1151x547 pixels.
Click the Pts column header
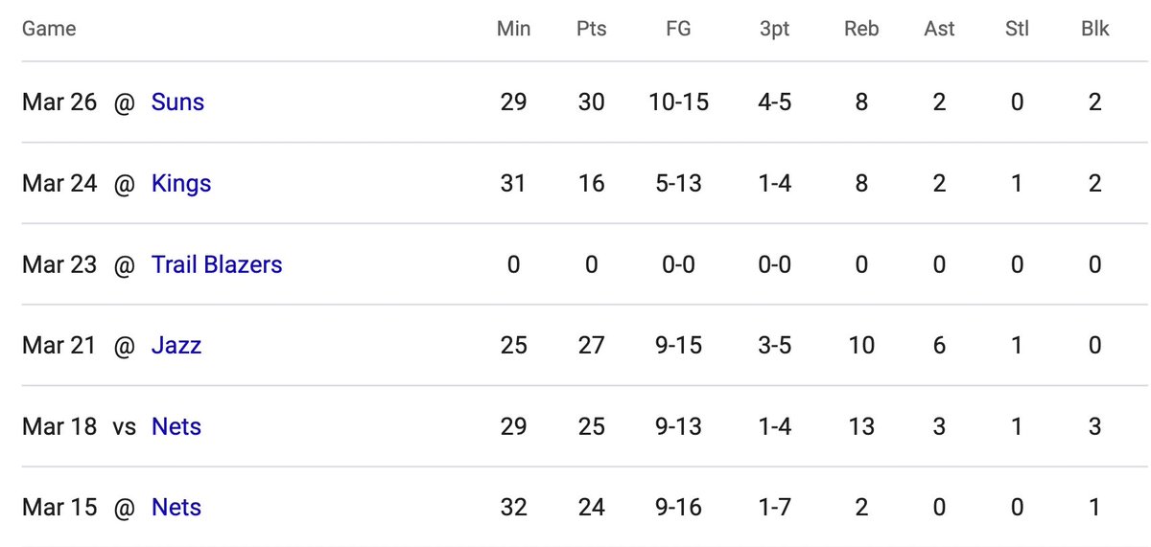pyautogui.click(x=592, y=29)
